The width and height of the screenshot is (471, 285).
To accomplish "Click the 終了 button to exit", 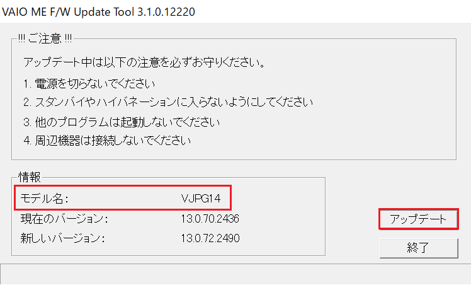I will tap(419, 248).
